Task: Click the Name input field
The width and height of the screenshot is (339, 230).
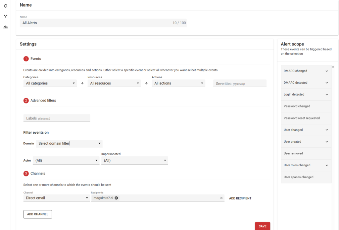Action: [x=96, y=23]
